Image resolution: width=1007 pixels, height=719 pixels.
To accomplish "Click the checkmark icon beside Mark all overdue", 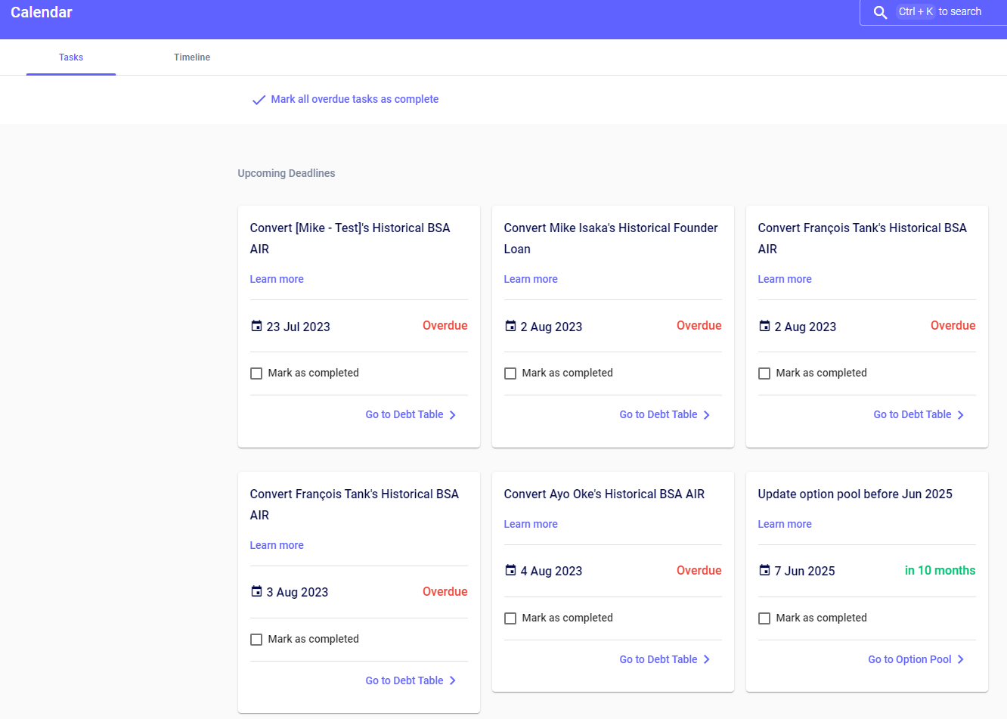I will (259, 100).
